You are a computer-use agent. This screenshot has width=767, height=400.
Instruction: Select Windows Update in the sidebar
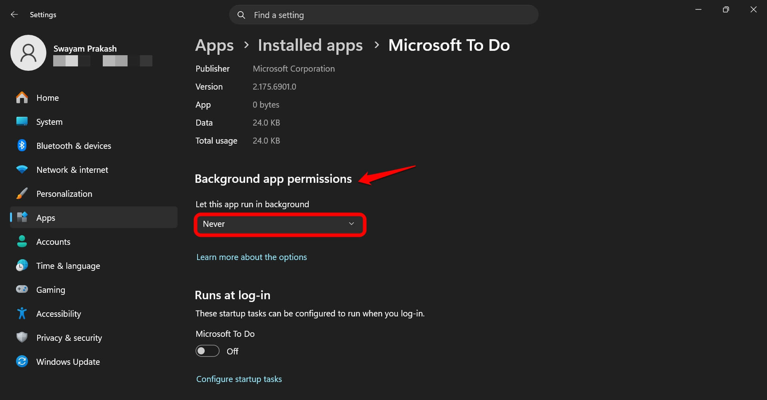coord(68,362)
